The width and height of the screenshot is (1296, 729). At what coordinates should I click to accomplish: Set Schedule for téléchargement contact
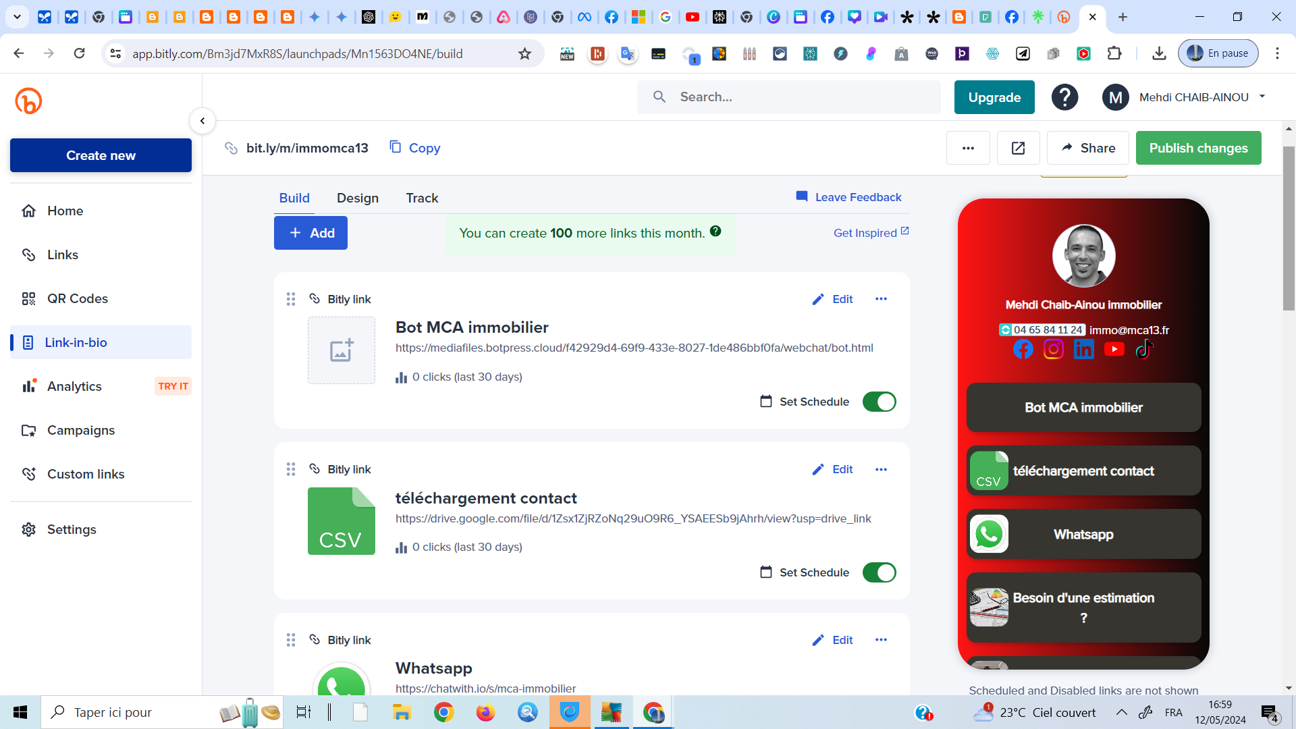pos(805,572)
